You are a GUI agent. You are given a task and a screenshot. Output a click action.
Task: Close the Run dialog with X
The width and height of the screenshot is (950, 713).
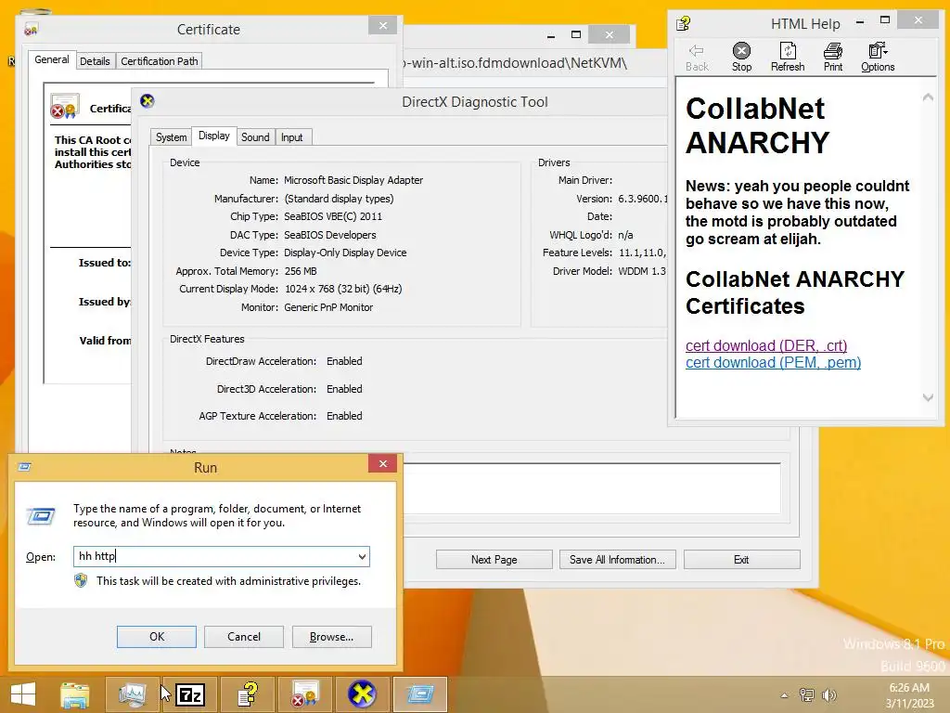tap(383, 464)
